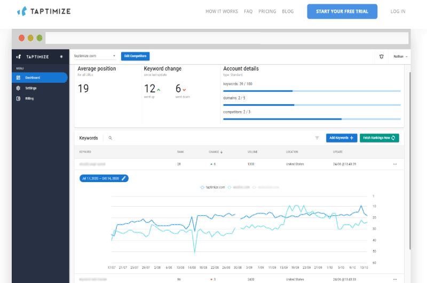This screenshot has height=283, width=427.
Task: Toggle the second competitor legend series
Action: pos(239,187)
